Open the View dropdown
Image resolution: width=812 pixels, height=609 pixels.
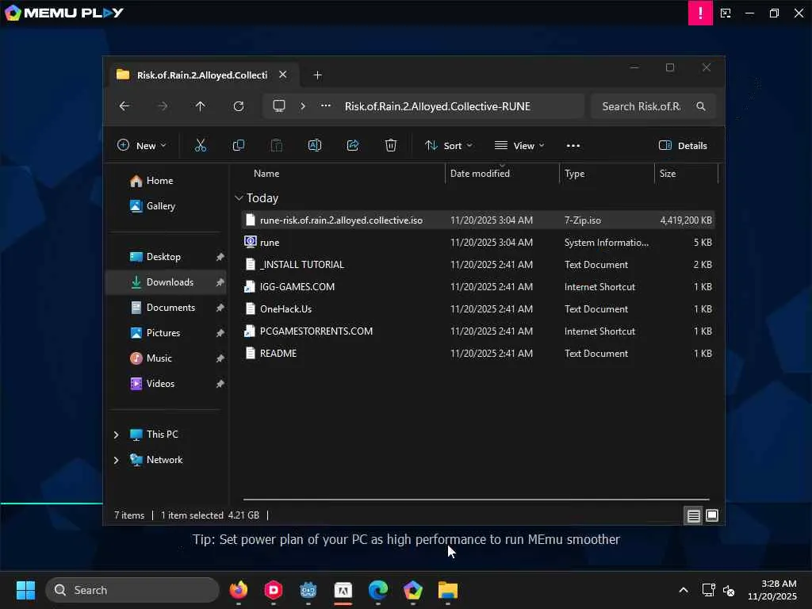pos(519,146)
